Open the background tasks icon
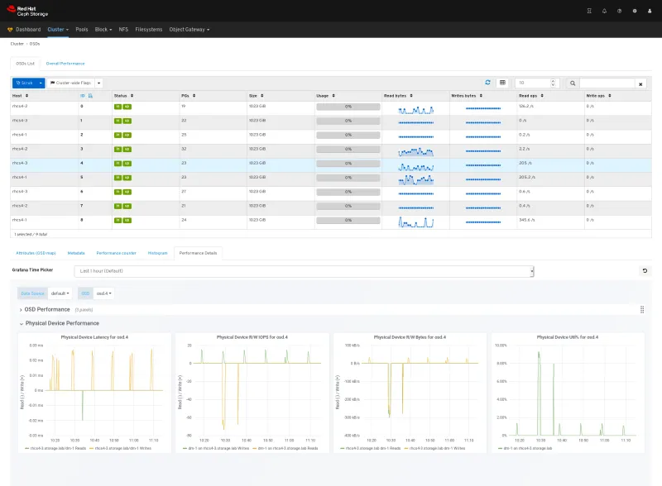This screenshot has height=486, width=662. coord(589,11)
